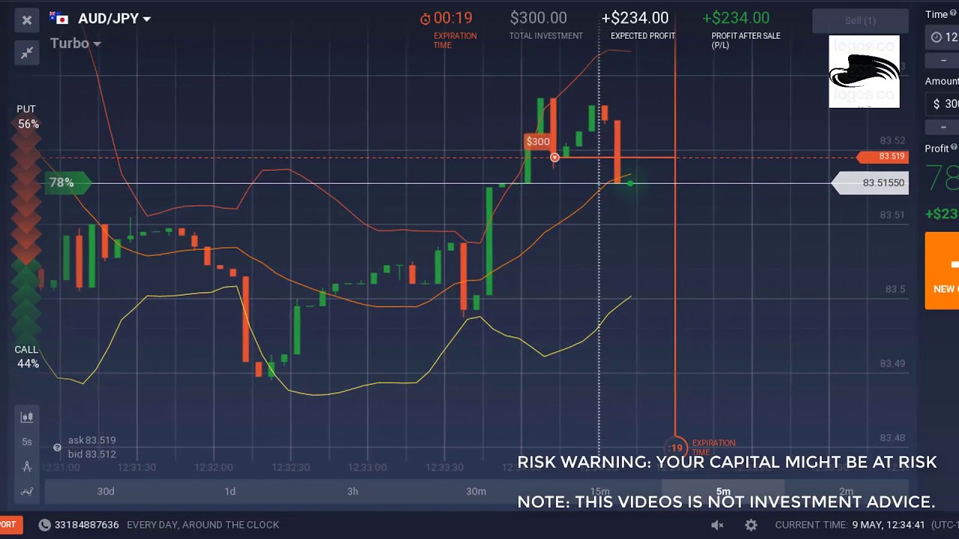Click the $300 position marker on chart
The height and width of the screenshot is (539, 959).
(x=538, y=141)
